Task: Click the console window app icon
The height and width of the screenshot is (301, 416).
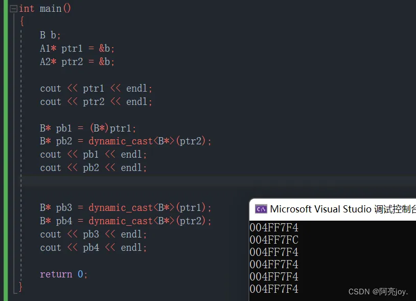Action: [261, 209]
